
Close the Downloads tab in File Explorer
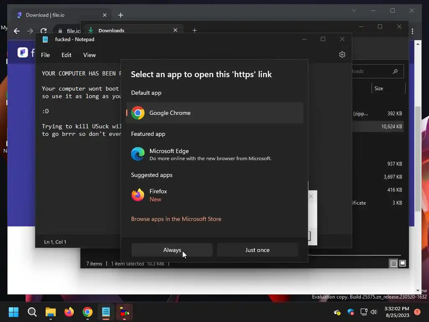176,30
